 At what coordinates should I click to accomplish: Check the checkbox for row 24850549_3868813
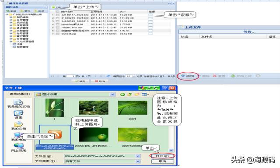(x=57, y=21)
